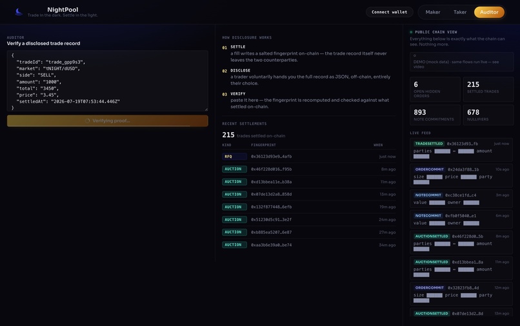Click the AUCTION badge for 0x51230d5c91…3e2f
Screen dimensions: 520x326
(234, 219)
